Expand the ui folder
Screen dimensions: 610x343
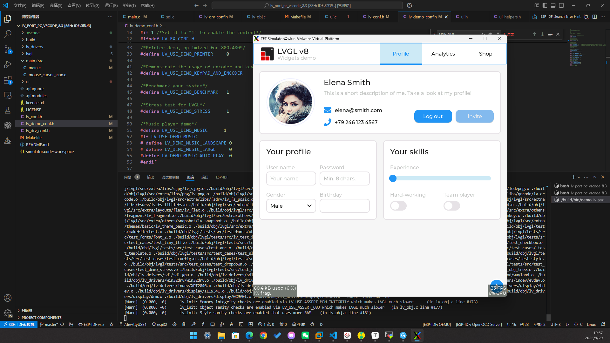point(28,82)
